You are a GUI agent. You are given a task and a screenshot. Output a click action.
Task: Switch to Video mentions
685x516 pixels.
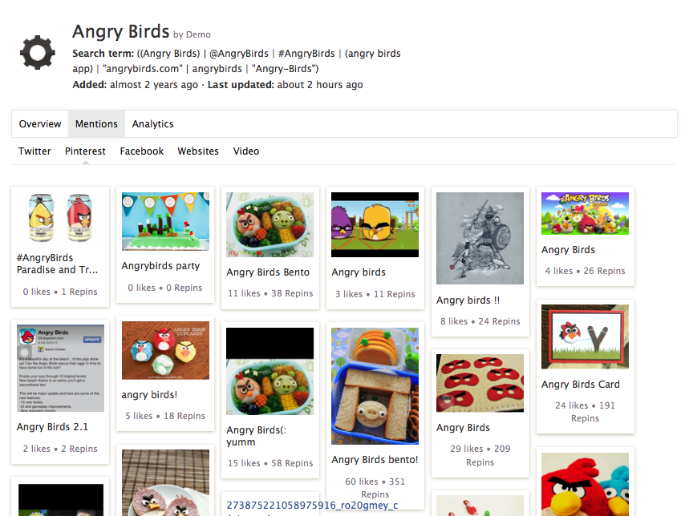(x=246, y=151)
